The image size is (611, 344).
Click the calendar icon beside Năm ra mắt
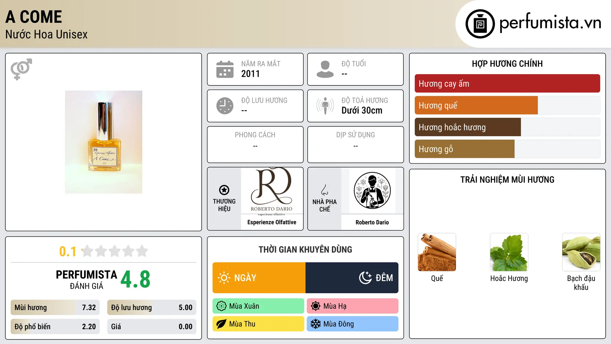(x=225, y=69)
